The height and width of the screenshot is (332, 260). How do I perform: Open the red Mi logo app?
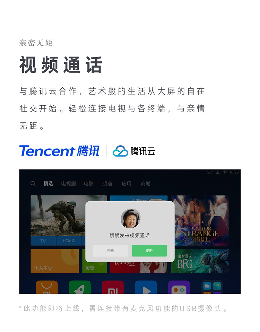coord(113,287)
